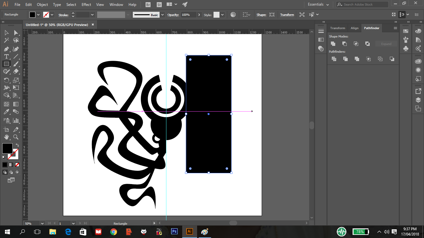
Task: Open the Creative Cloud Libraries panel
Action: (418, 61)
